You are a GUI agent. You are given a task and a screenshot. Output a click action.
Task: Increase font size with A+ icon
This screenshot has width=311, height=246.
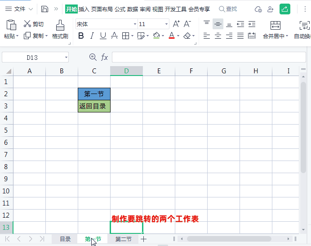click(x=176, y=24)
